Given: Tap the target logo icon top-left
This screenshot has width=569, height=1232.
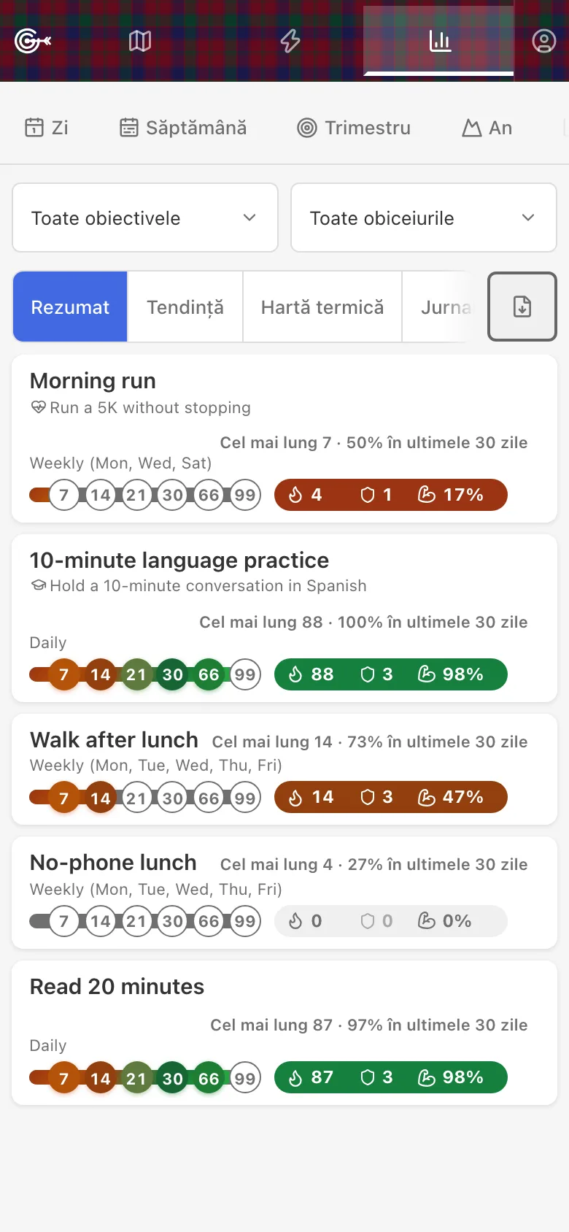Looking at the screenshot, I should coord(33,41).
